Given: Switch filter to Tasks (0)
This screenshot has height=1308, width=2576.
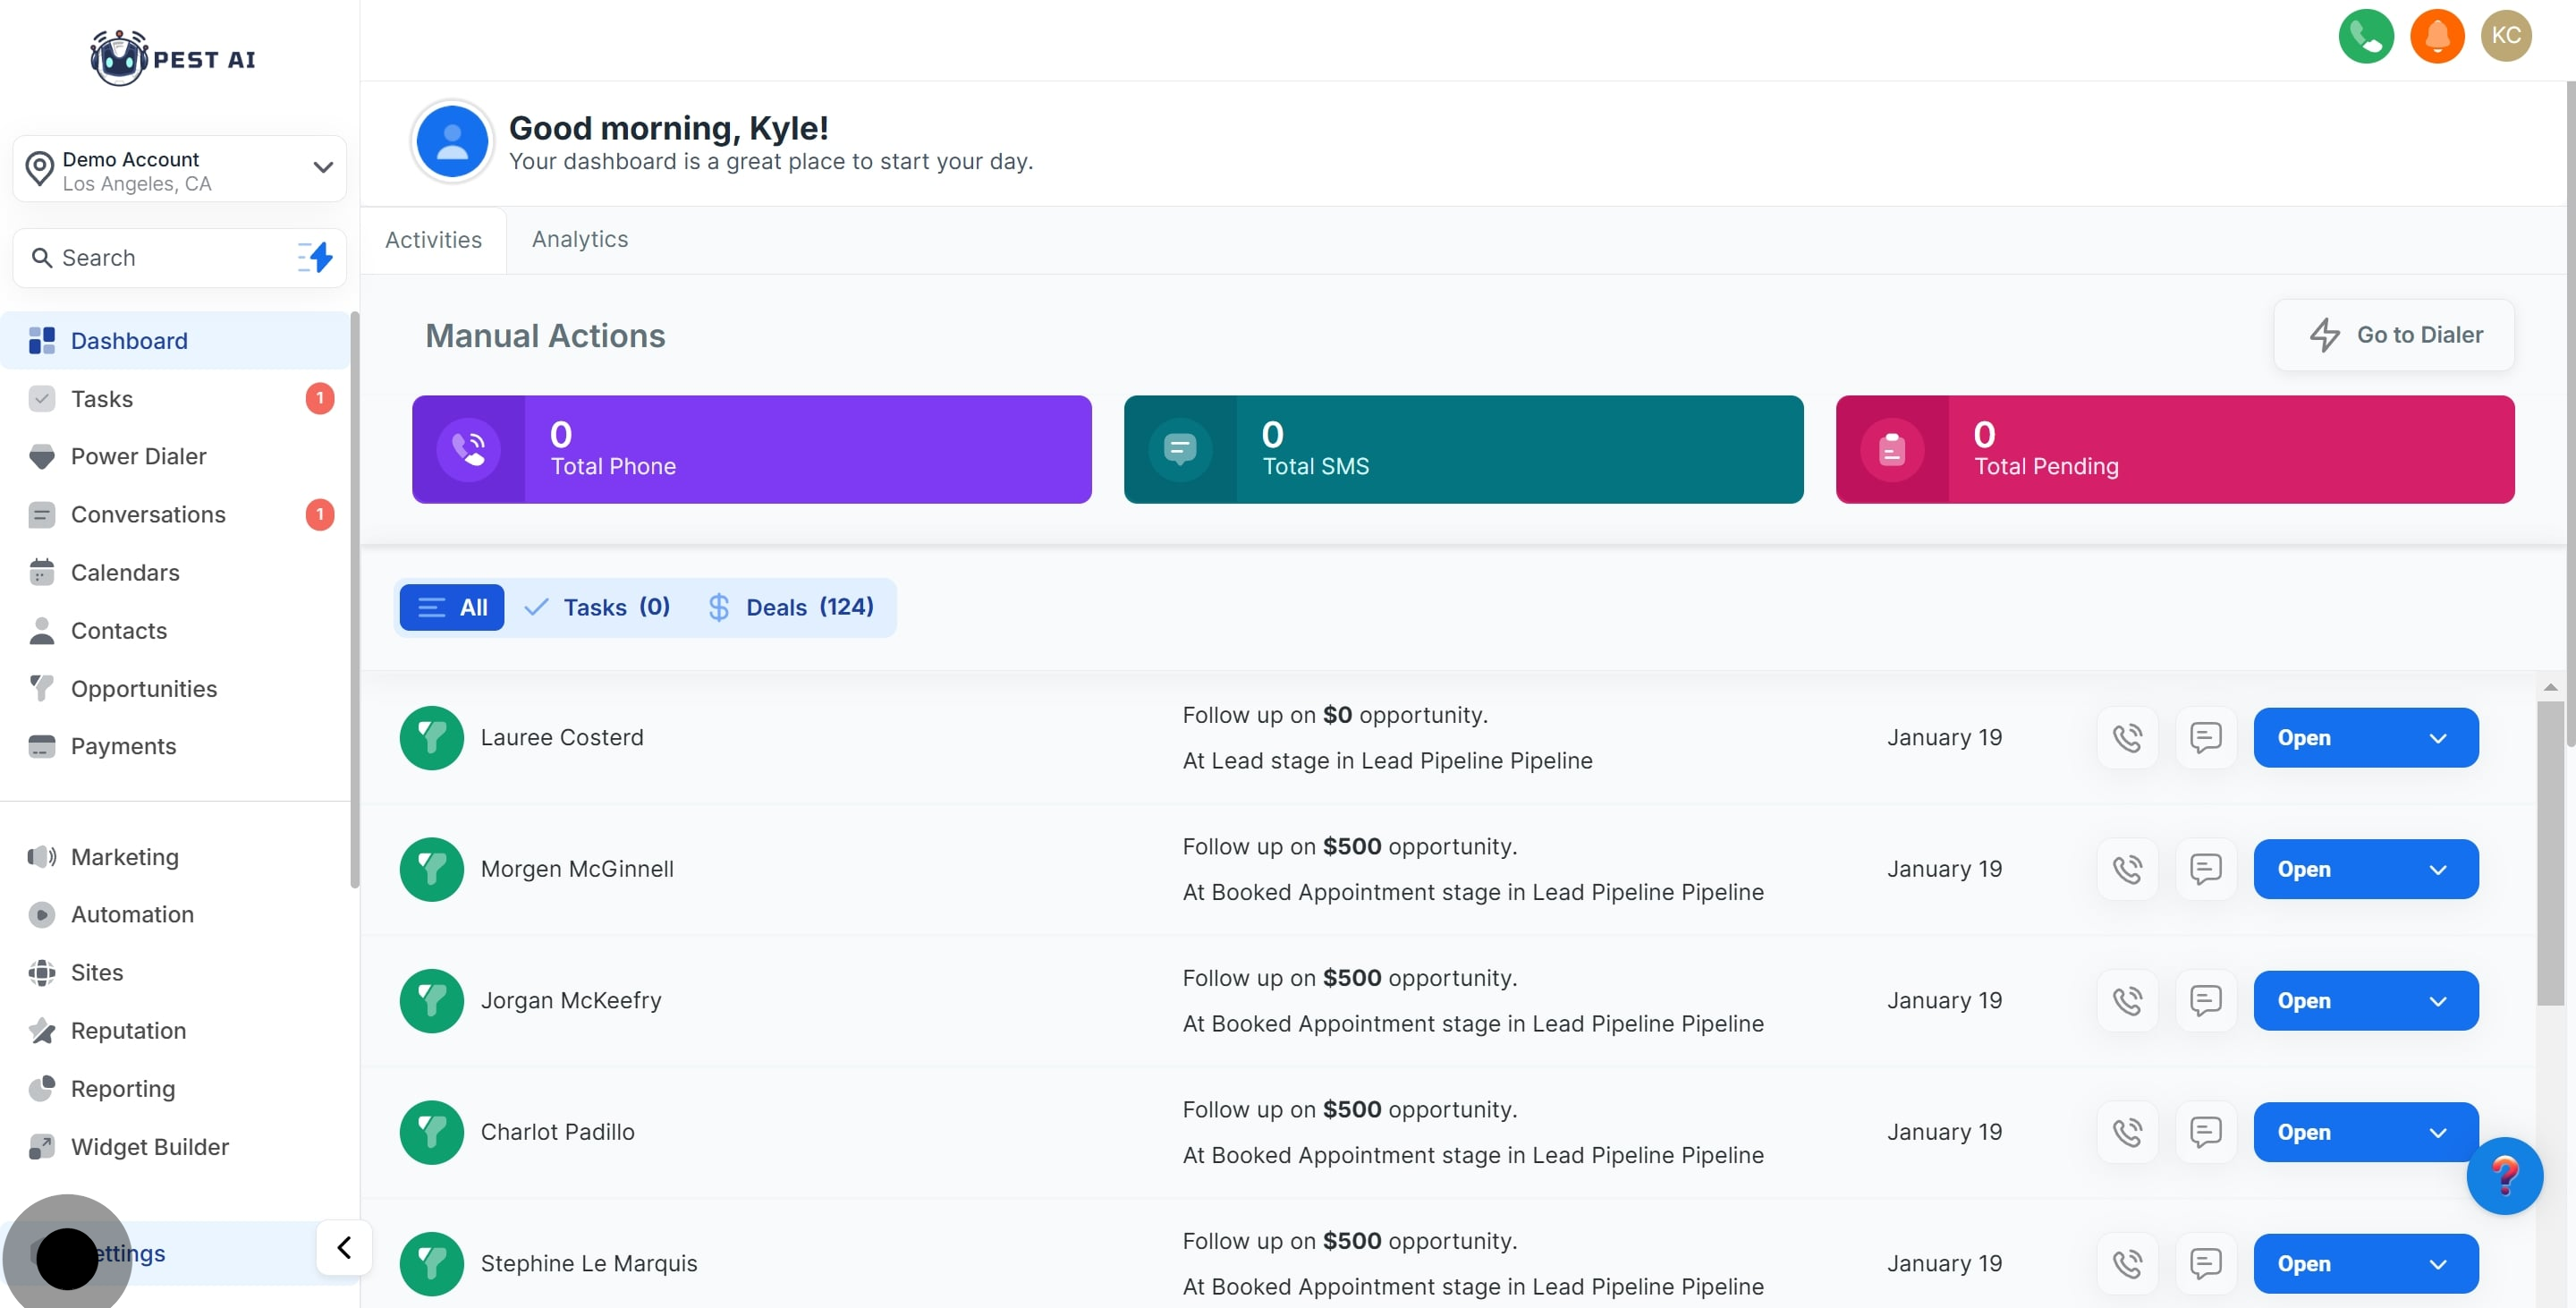Looking at the screenshot, I should [598, 607].
